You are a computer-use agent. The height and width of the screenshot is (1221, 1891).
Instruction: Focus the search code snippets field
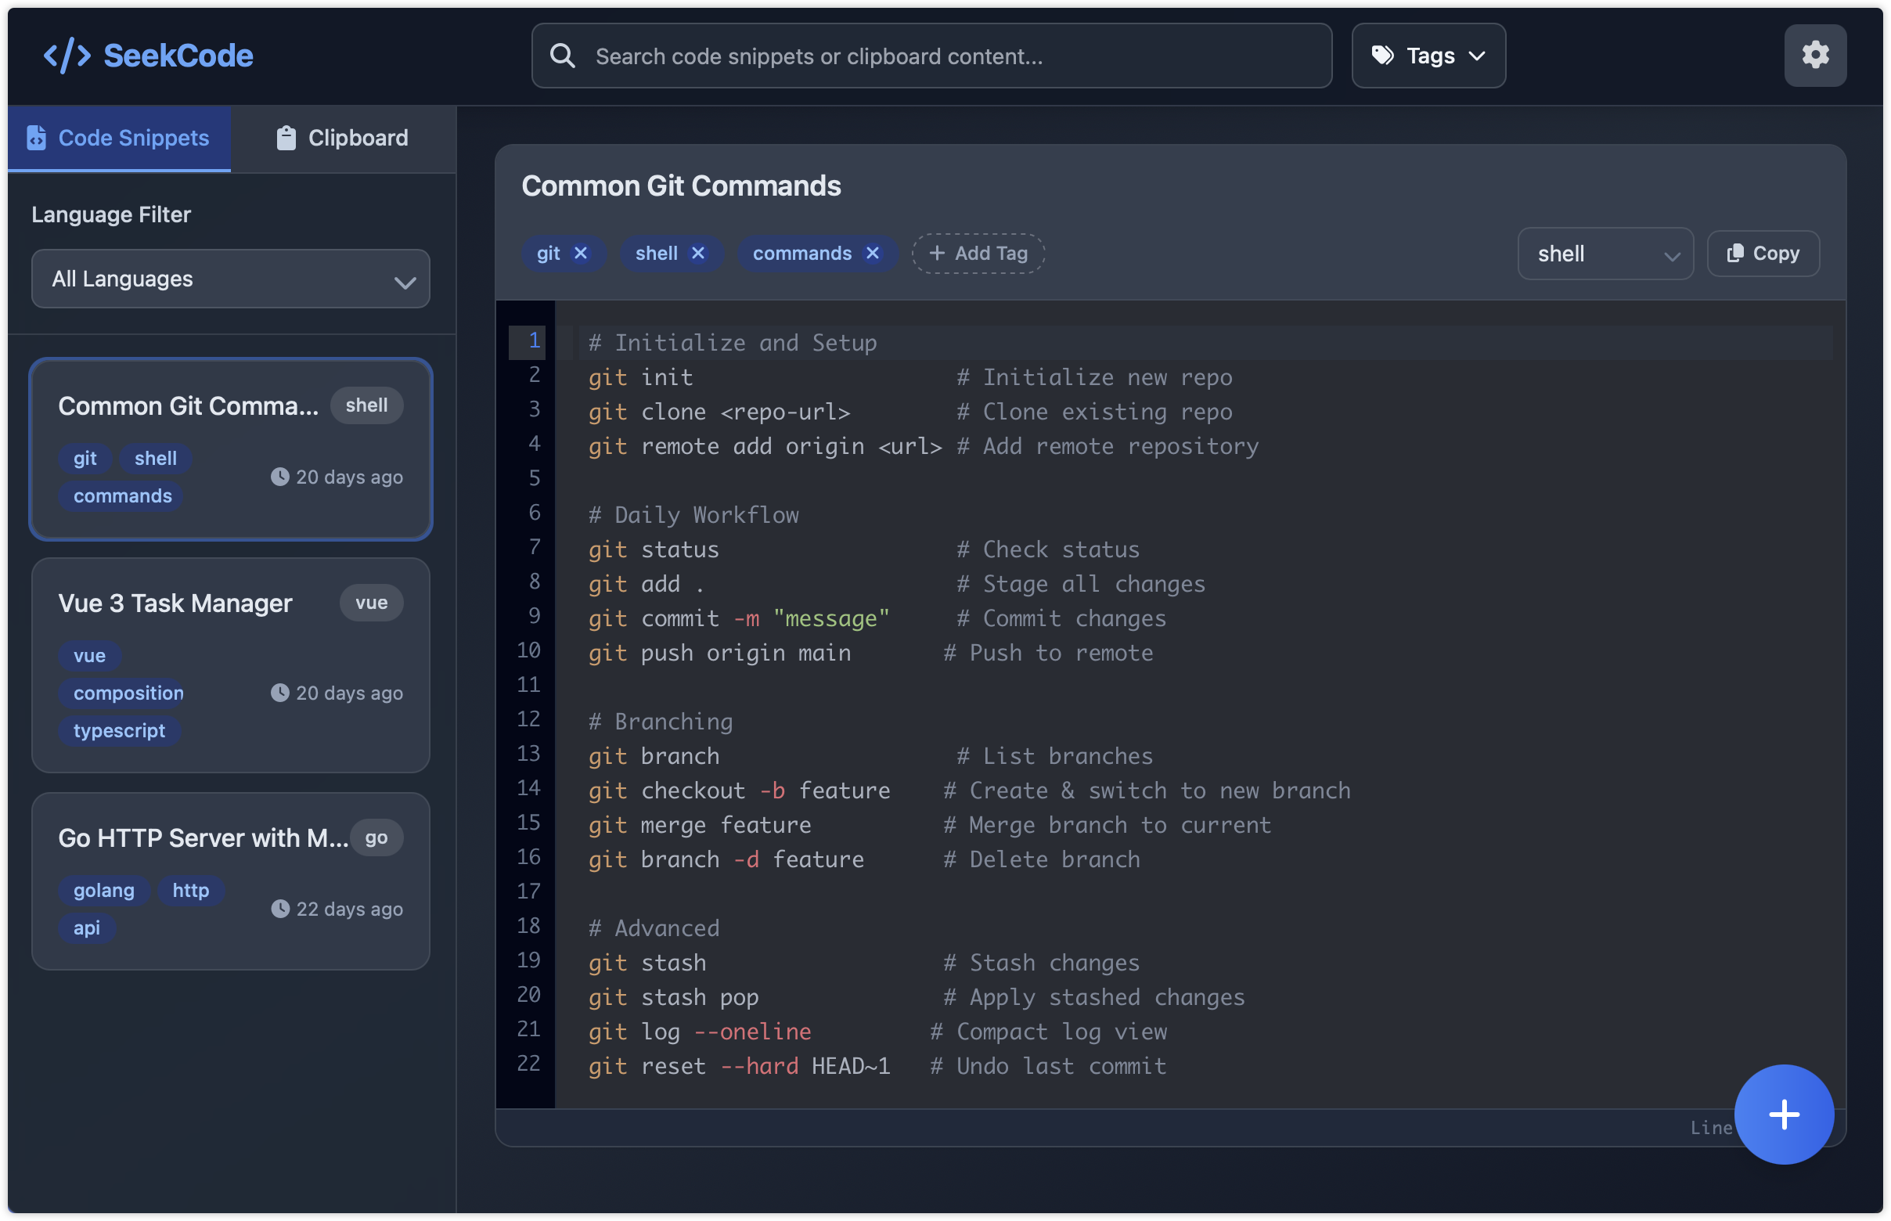click(931, 56)
